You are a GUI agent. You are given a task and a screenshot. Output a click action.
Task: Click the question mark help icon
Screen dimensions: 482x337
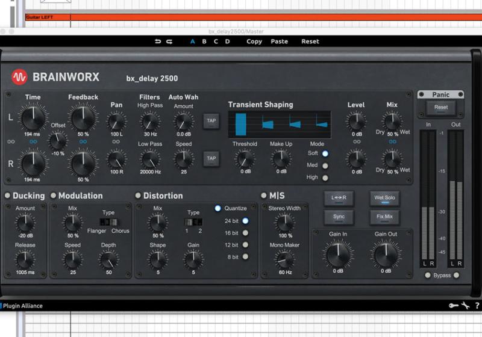(x=477, y=306)
